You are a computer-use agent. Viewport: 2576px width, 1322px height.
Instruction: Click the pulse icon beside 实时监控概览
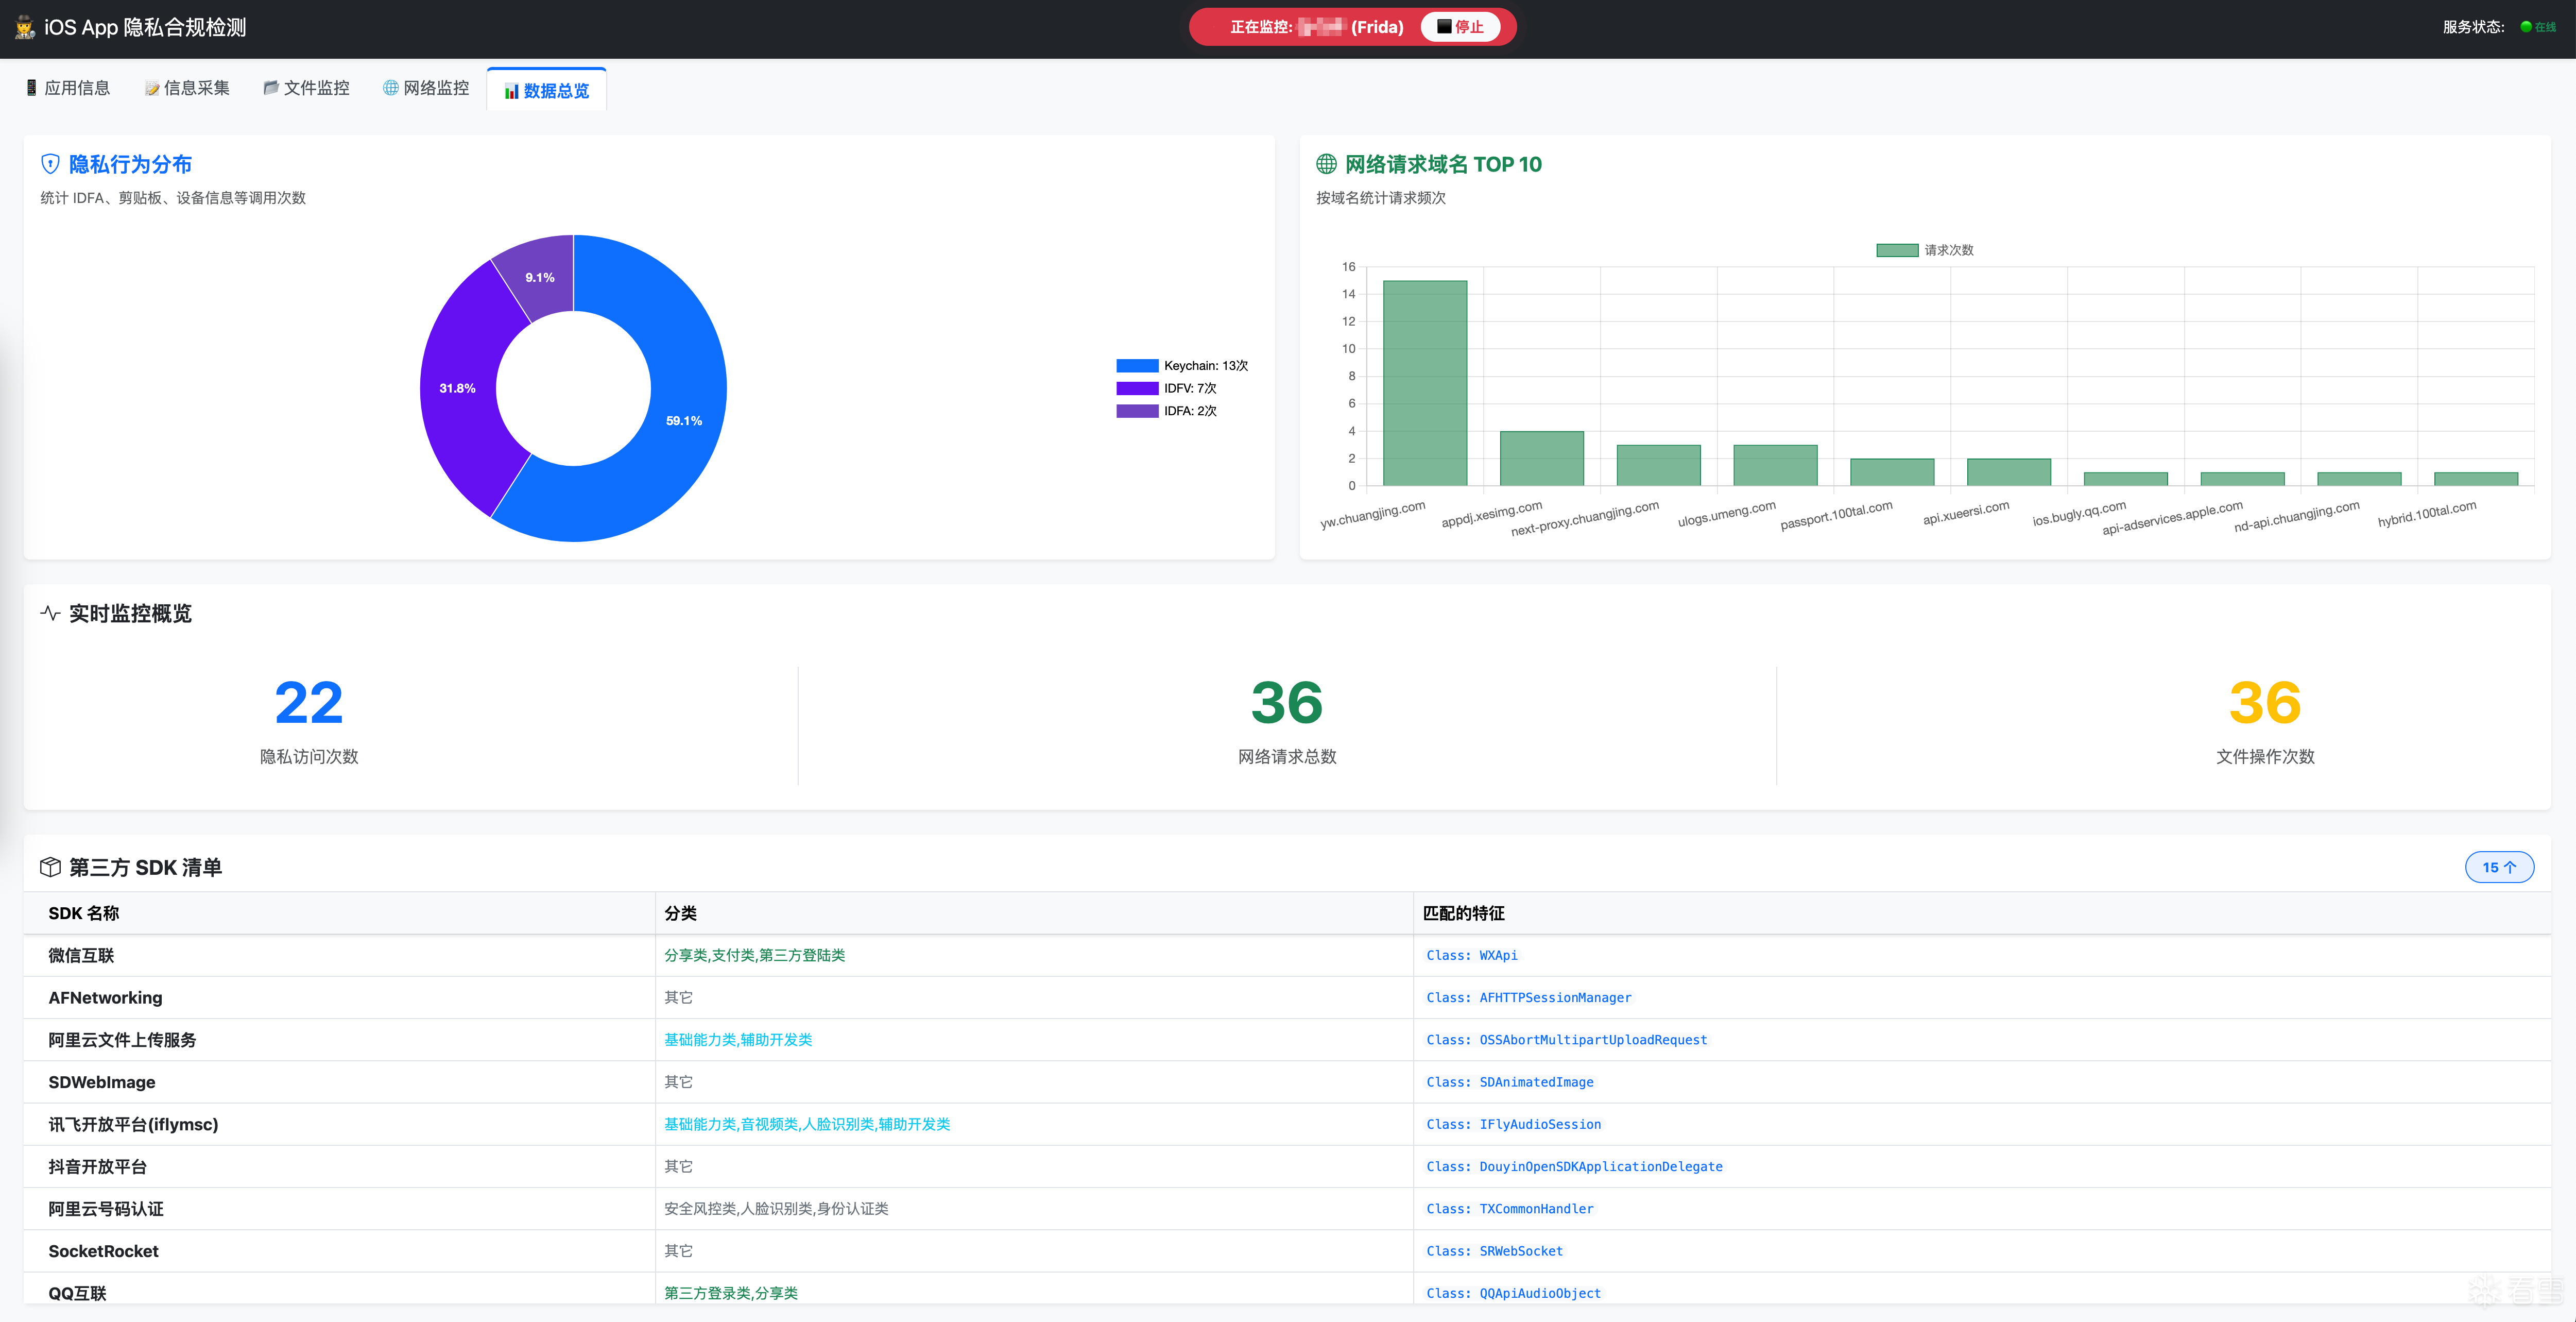click(50, 614)
